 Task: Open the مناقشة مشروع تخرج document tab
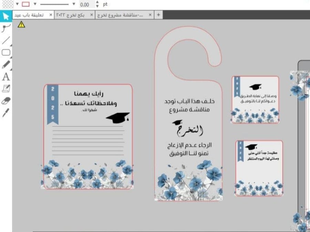point(120,15)
